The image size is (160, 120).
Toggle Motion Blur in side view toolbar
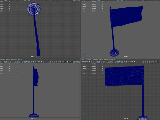pyautogui.click(x=134, y=62)
